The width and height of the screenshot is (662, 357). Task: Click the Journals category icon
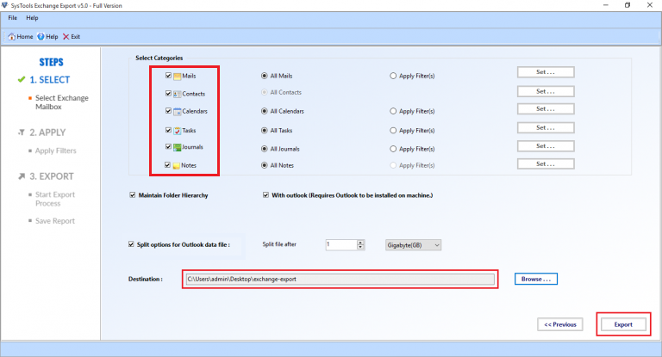click(x=177, y=147)
